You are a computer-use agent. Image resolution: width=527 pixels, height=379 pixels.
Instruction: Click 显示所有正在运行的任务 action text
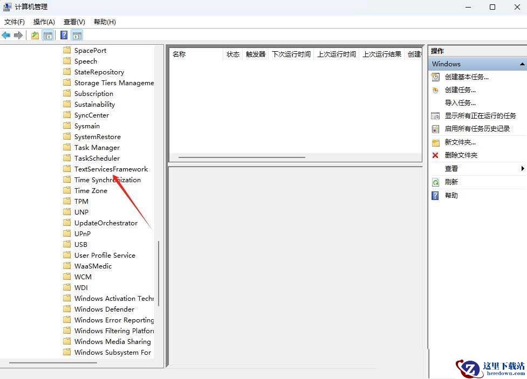point(480,116)
